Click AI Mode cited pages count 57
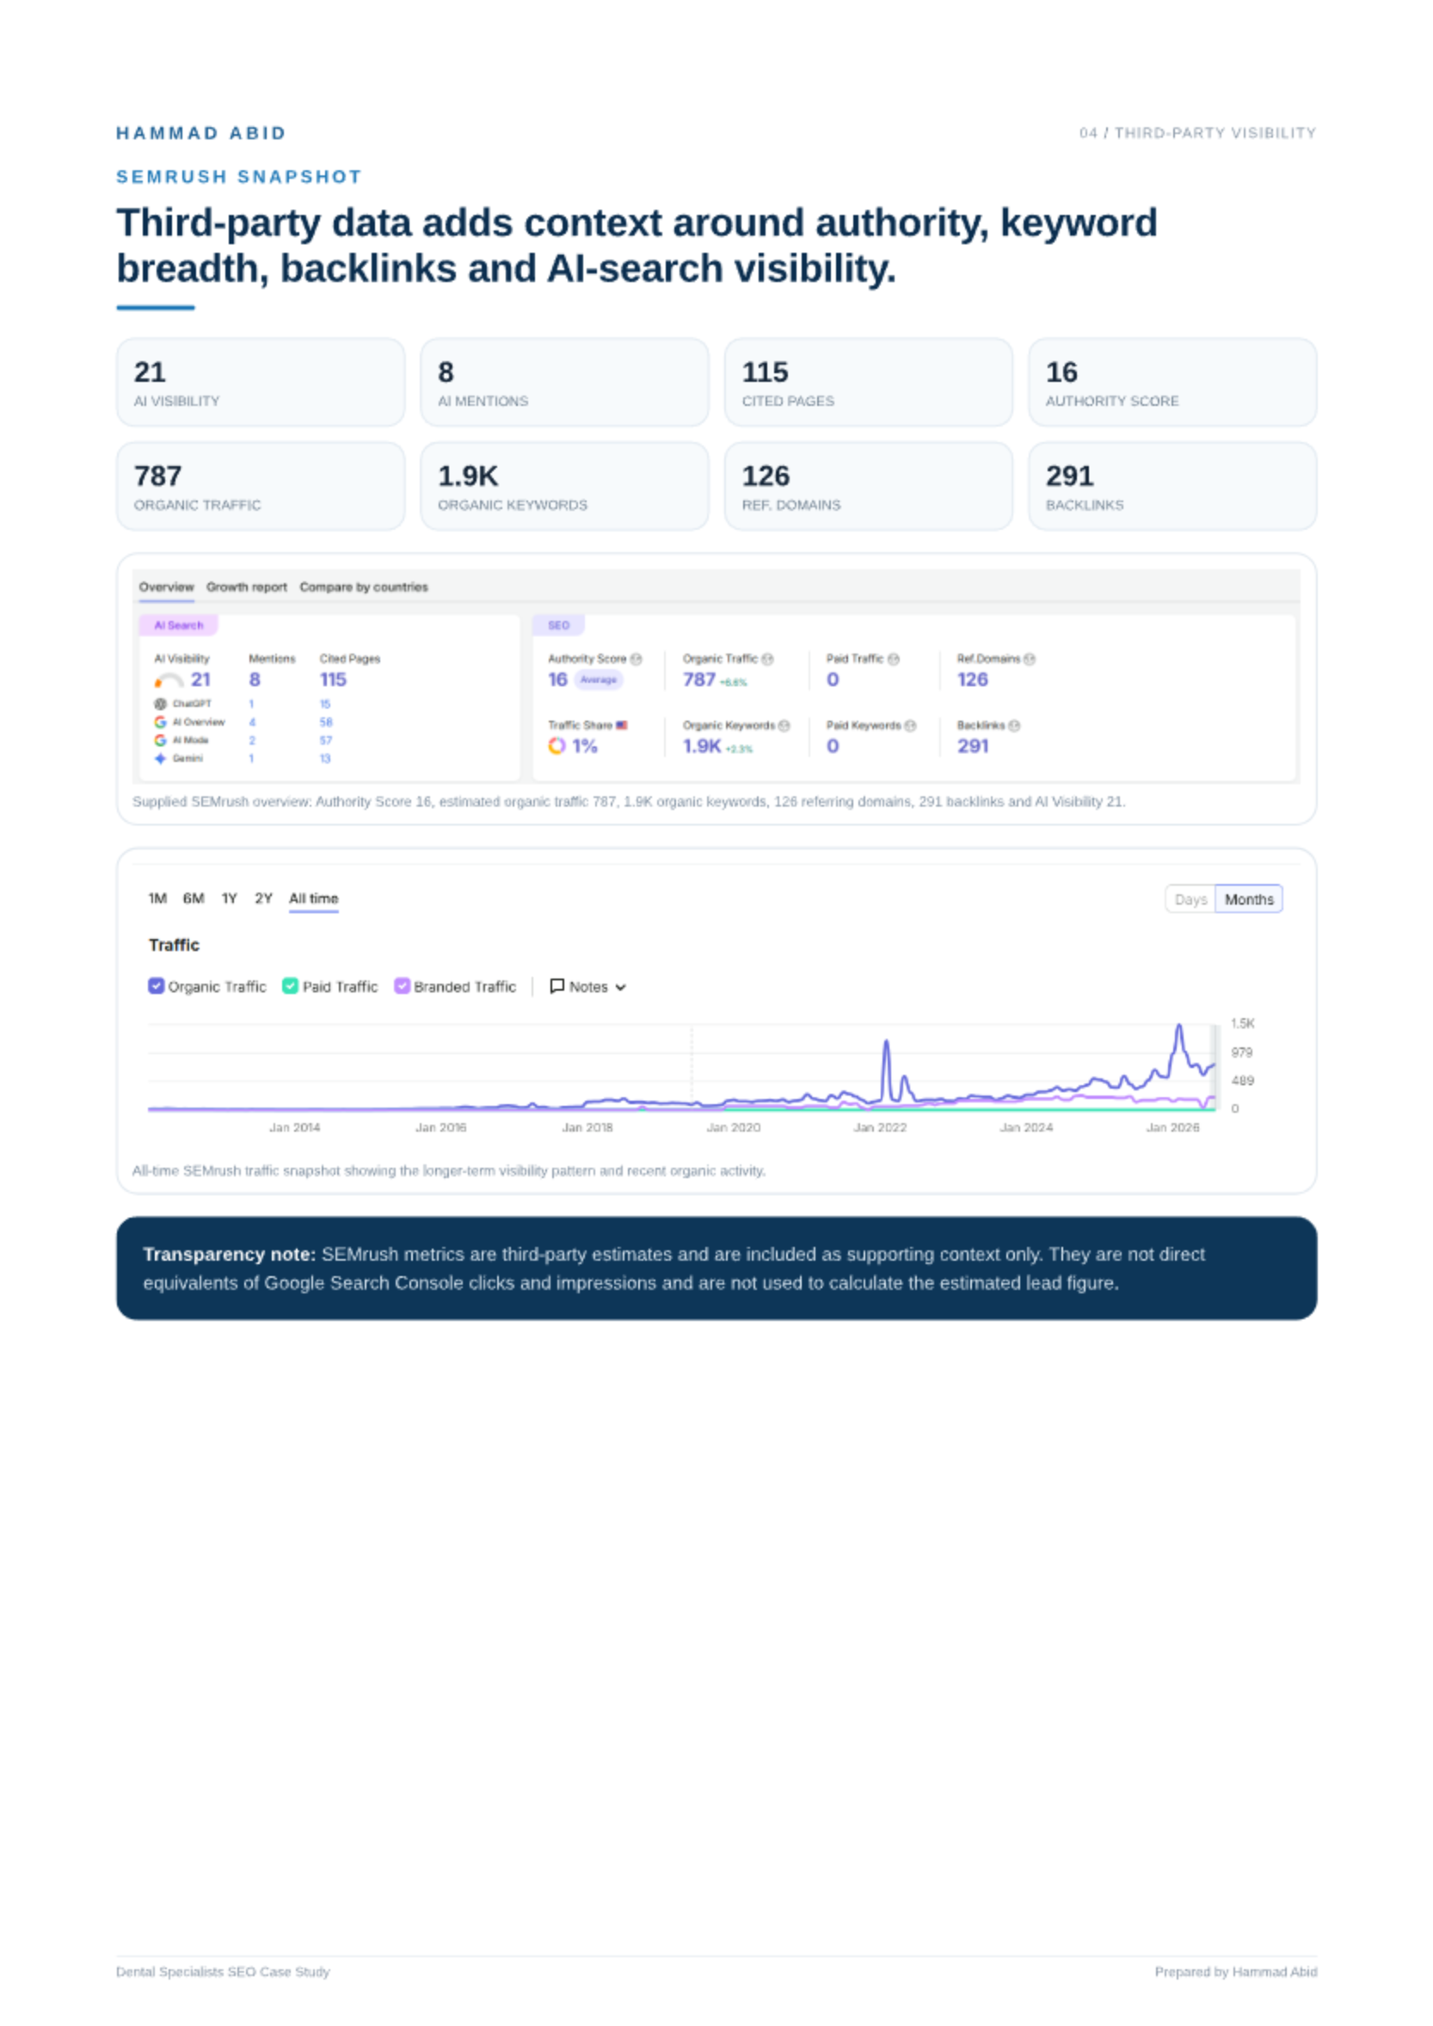Viewport: 1433px width, 2026px height. (326, 740)
